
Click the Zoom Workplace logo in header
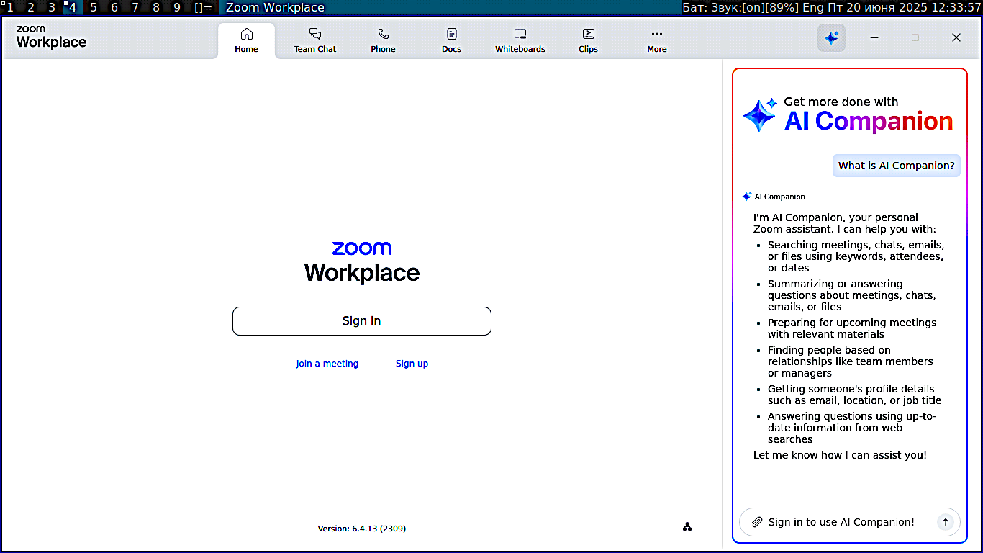coord(51,37)
